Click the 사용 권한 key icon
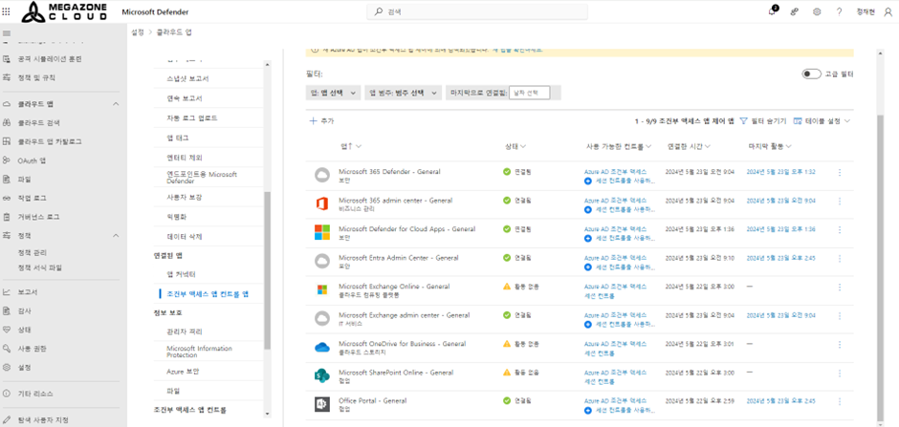Screen dimensions: 899x427 pyautogui.click(x=7, y=349)
